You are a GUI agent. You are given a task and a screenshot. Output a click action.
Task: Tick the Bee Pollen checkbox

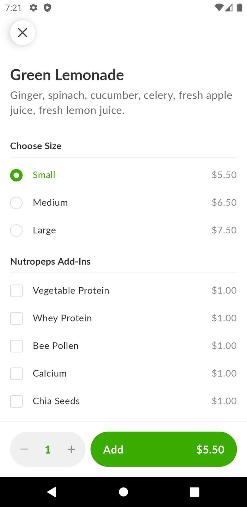tap(16, 346)
